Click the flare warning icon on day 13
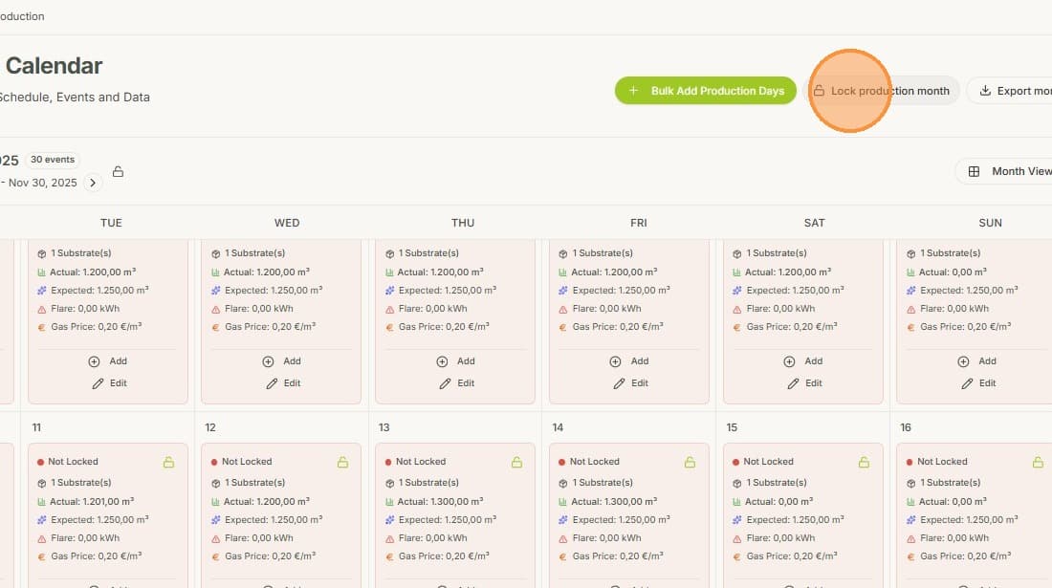This screenshot has width=1052, height=588. (390, 538)
